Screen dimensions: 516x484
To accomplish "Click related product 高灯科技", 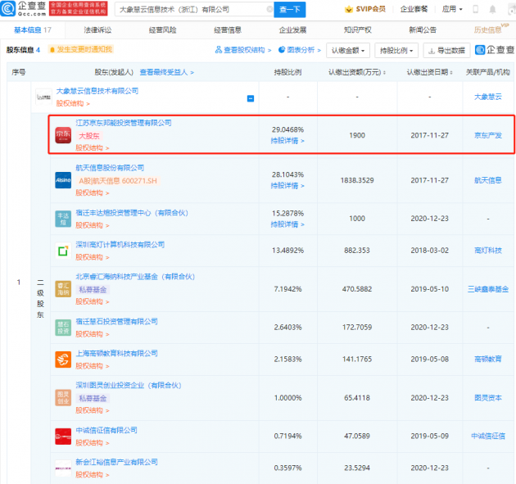I will 487,251.
